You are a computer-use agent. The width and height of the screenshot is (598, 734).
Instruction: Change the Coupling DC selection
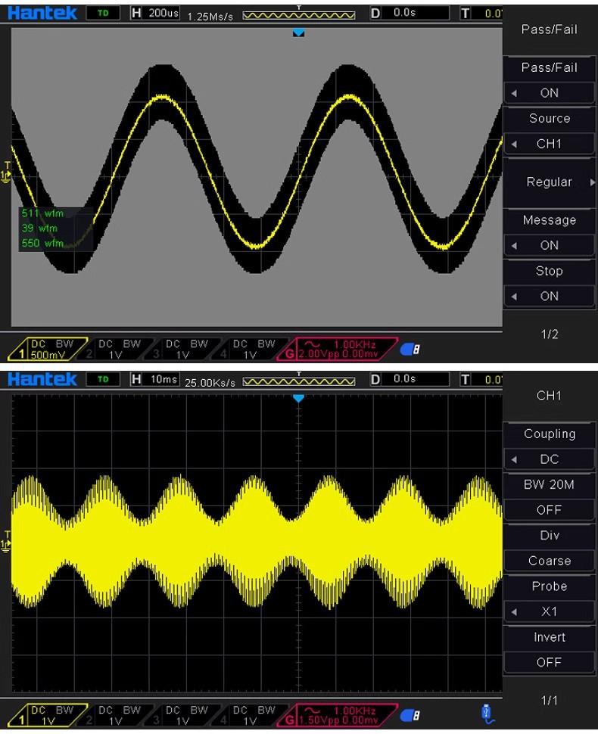tap(550, 459)
